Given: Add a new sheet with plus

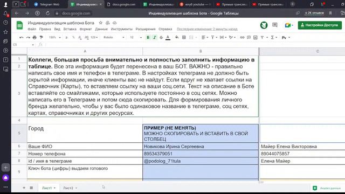Looking at the screenshot, I should [24, 188].
